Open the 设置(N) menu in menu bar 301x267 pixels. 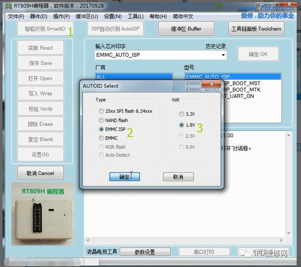click(113, 16)
